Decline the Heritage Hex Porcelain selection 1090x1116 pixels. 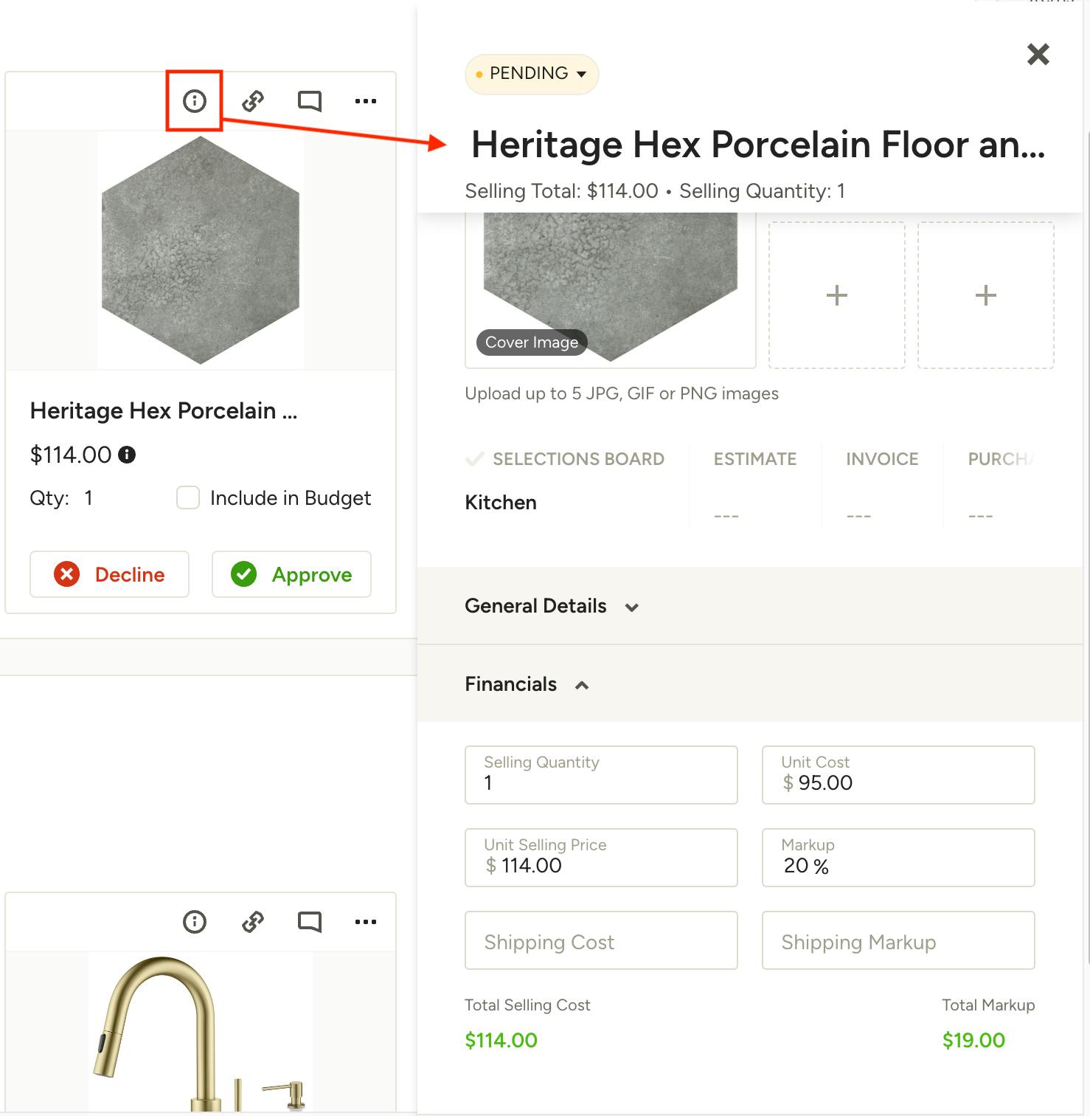tap(109, 574)
